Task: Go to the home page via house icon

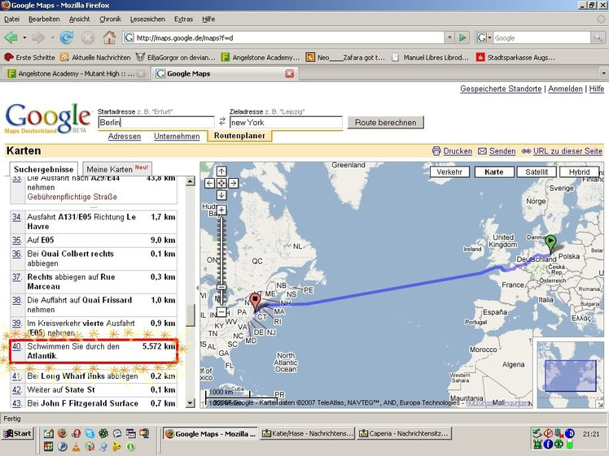Action: (109, 37)
